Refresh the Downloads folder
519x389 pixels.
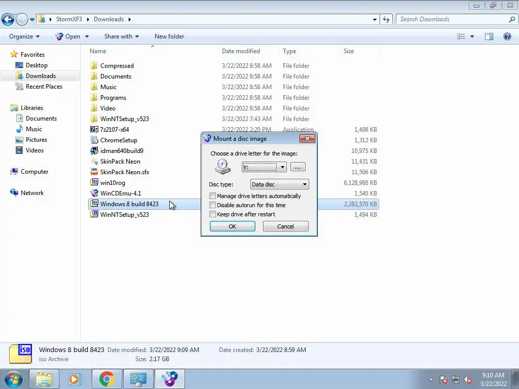[386, 19]
